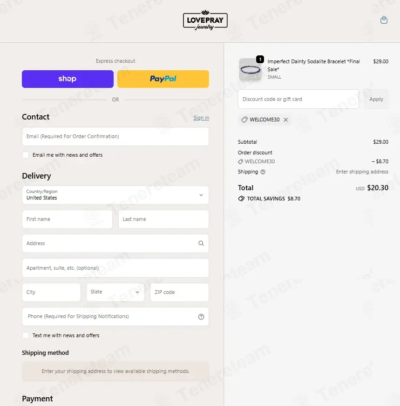400x406 pixels.
Task: Follow the Sign in link
Action: tap(201, 118)
